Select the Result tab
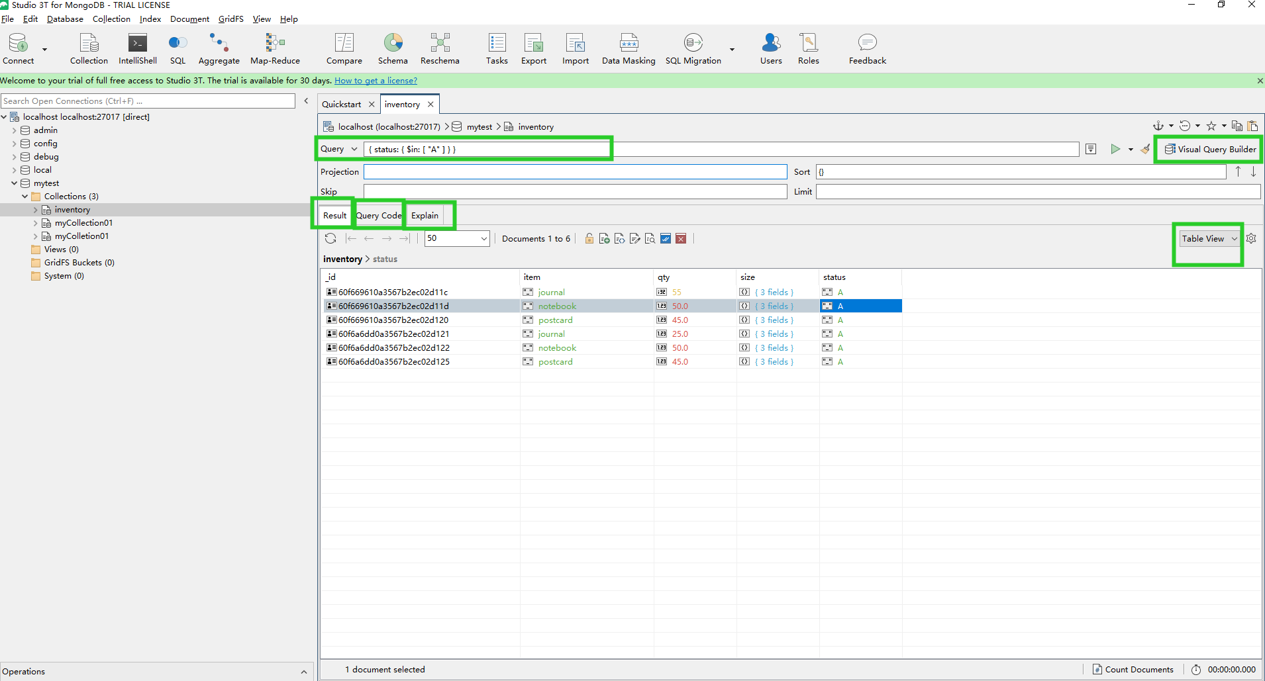This screenshot has height=681, width=1265. tap(334, 215)
